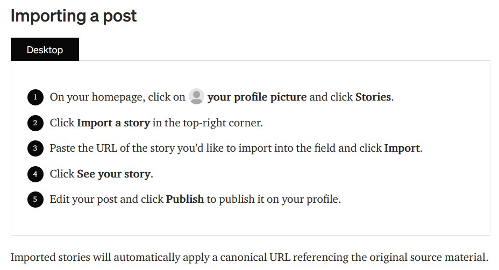Click the gray profile picture avatar icon
The height and width of the screenshot is (270, 499).
(x=197, y=97)
